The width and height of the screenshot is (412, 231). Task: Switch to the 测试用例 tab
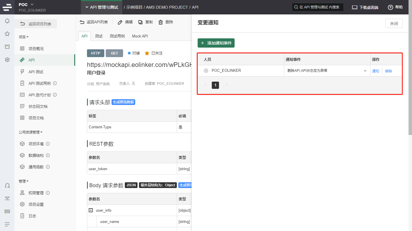tap(117, 36)
